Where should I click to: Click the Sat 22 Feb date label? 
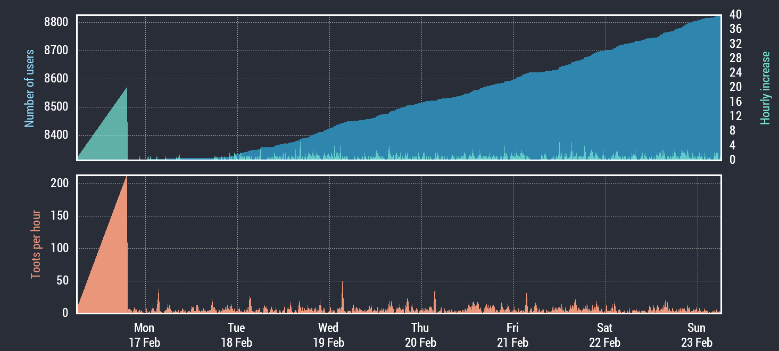604,335
